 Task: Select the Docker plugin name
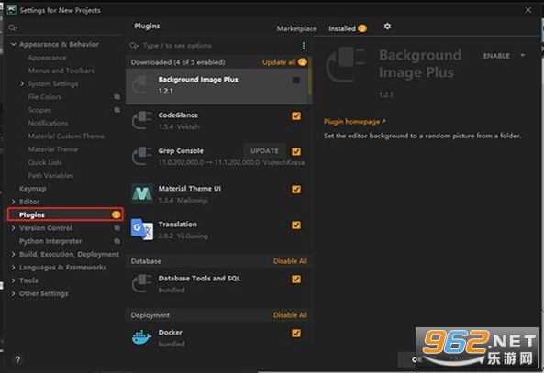(170, 333)
